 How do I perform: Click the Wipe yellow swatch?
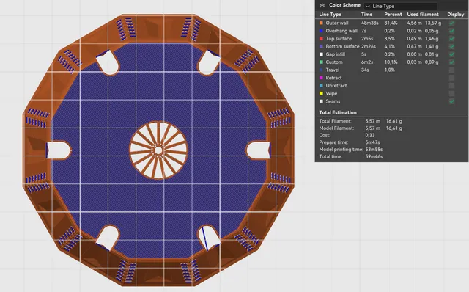pos(321,93)
